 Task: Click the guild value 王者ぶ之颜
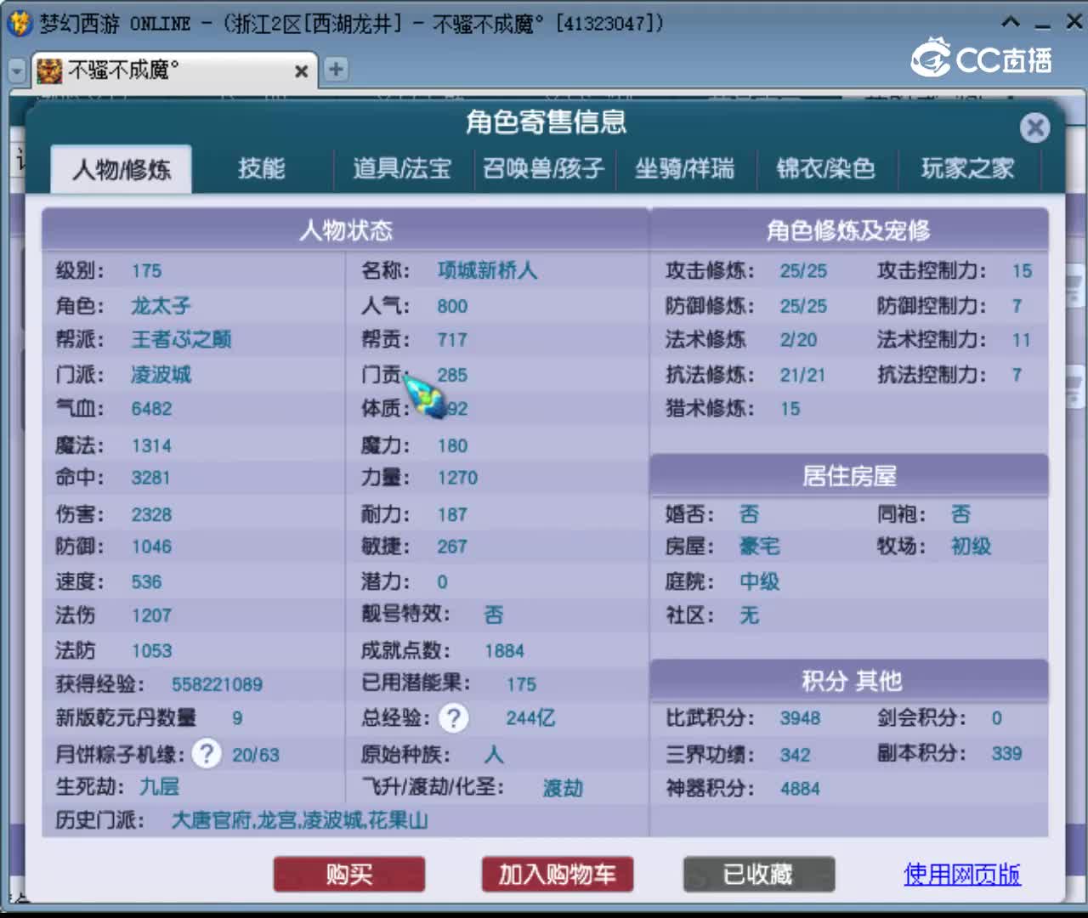point(181,340)
